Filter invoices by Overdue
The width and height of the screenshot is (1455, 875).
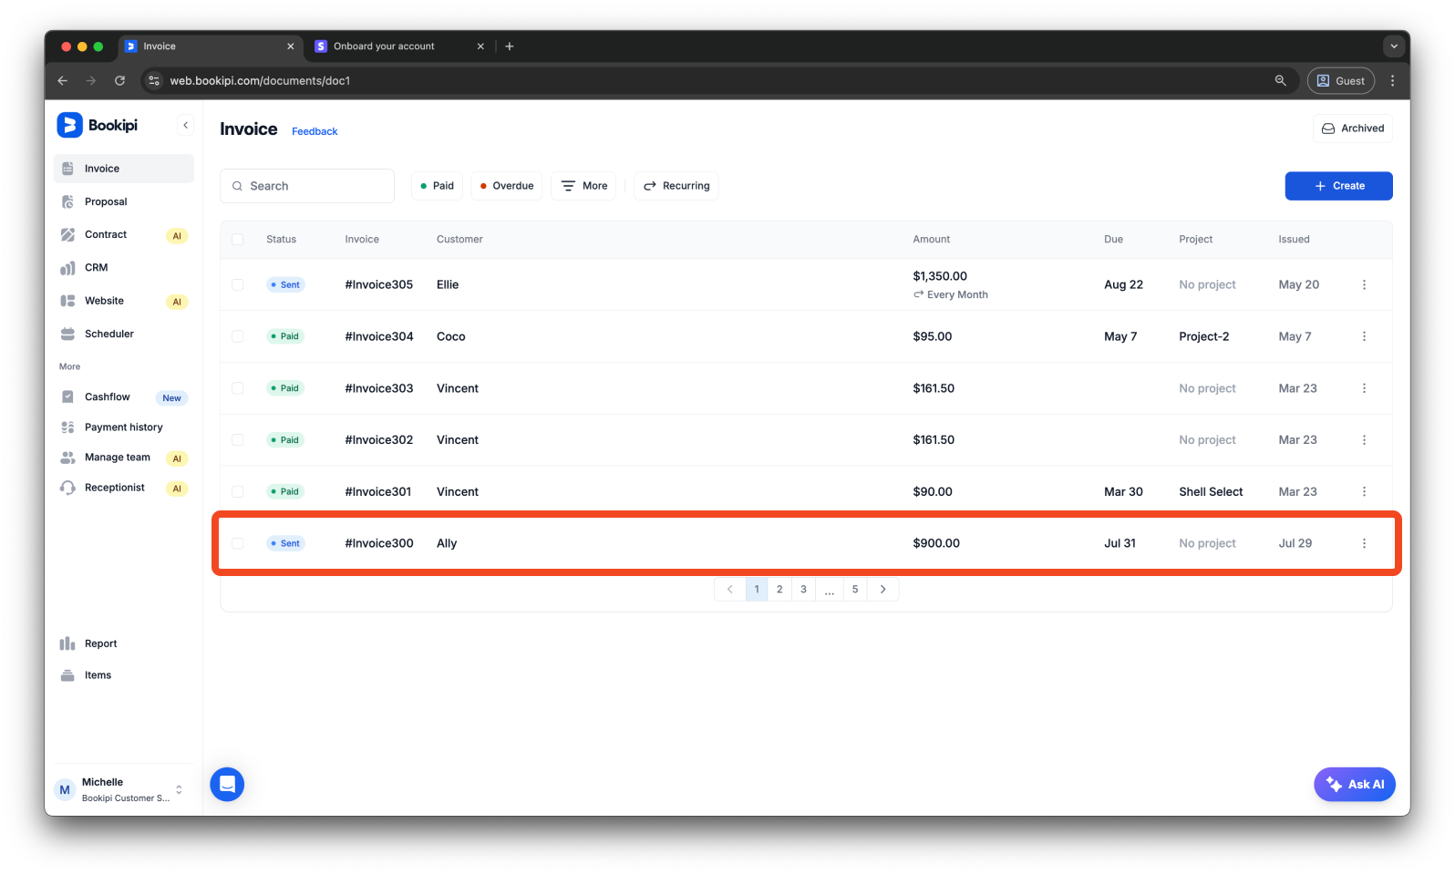(x=507, y=186)
